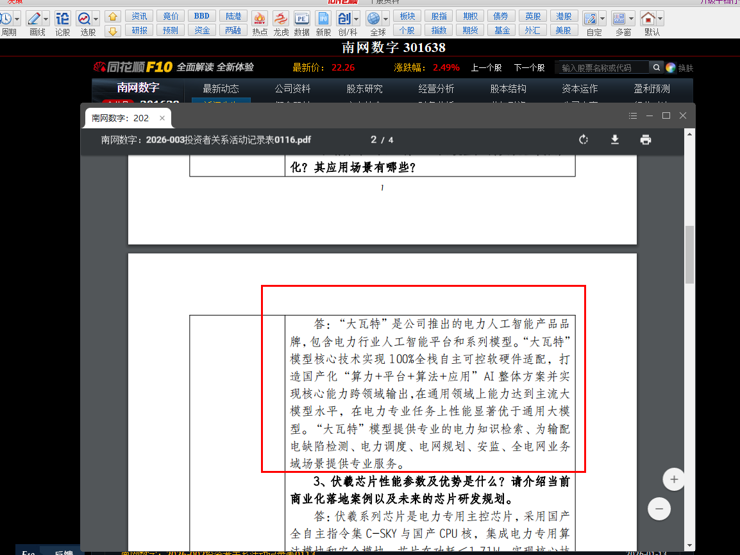740x555 pixels.
Task: Expand the 画线 dropdown arrow
Action: tap(46, 19)
